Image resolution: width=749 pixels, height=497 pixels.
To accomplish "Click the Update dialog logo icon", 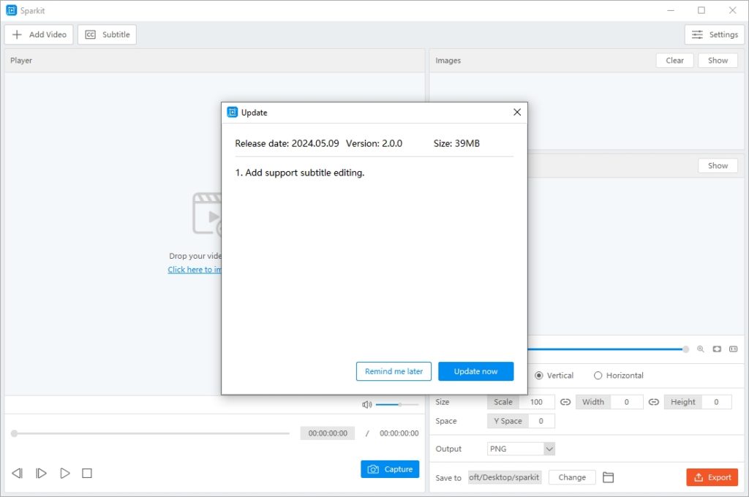I will coord(232,113).
